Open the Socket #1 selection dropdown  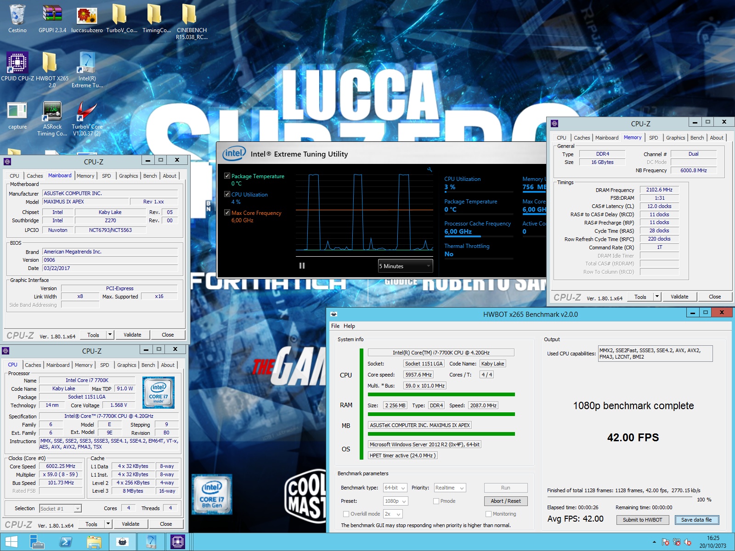coord(60,508)
